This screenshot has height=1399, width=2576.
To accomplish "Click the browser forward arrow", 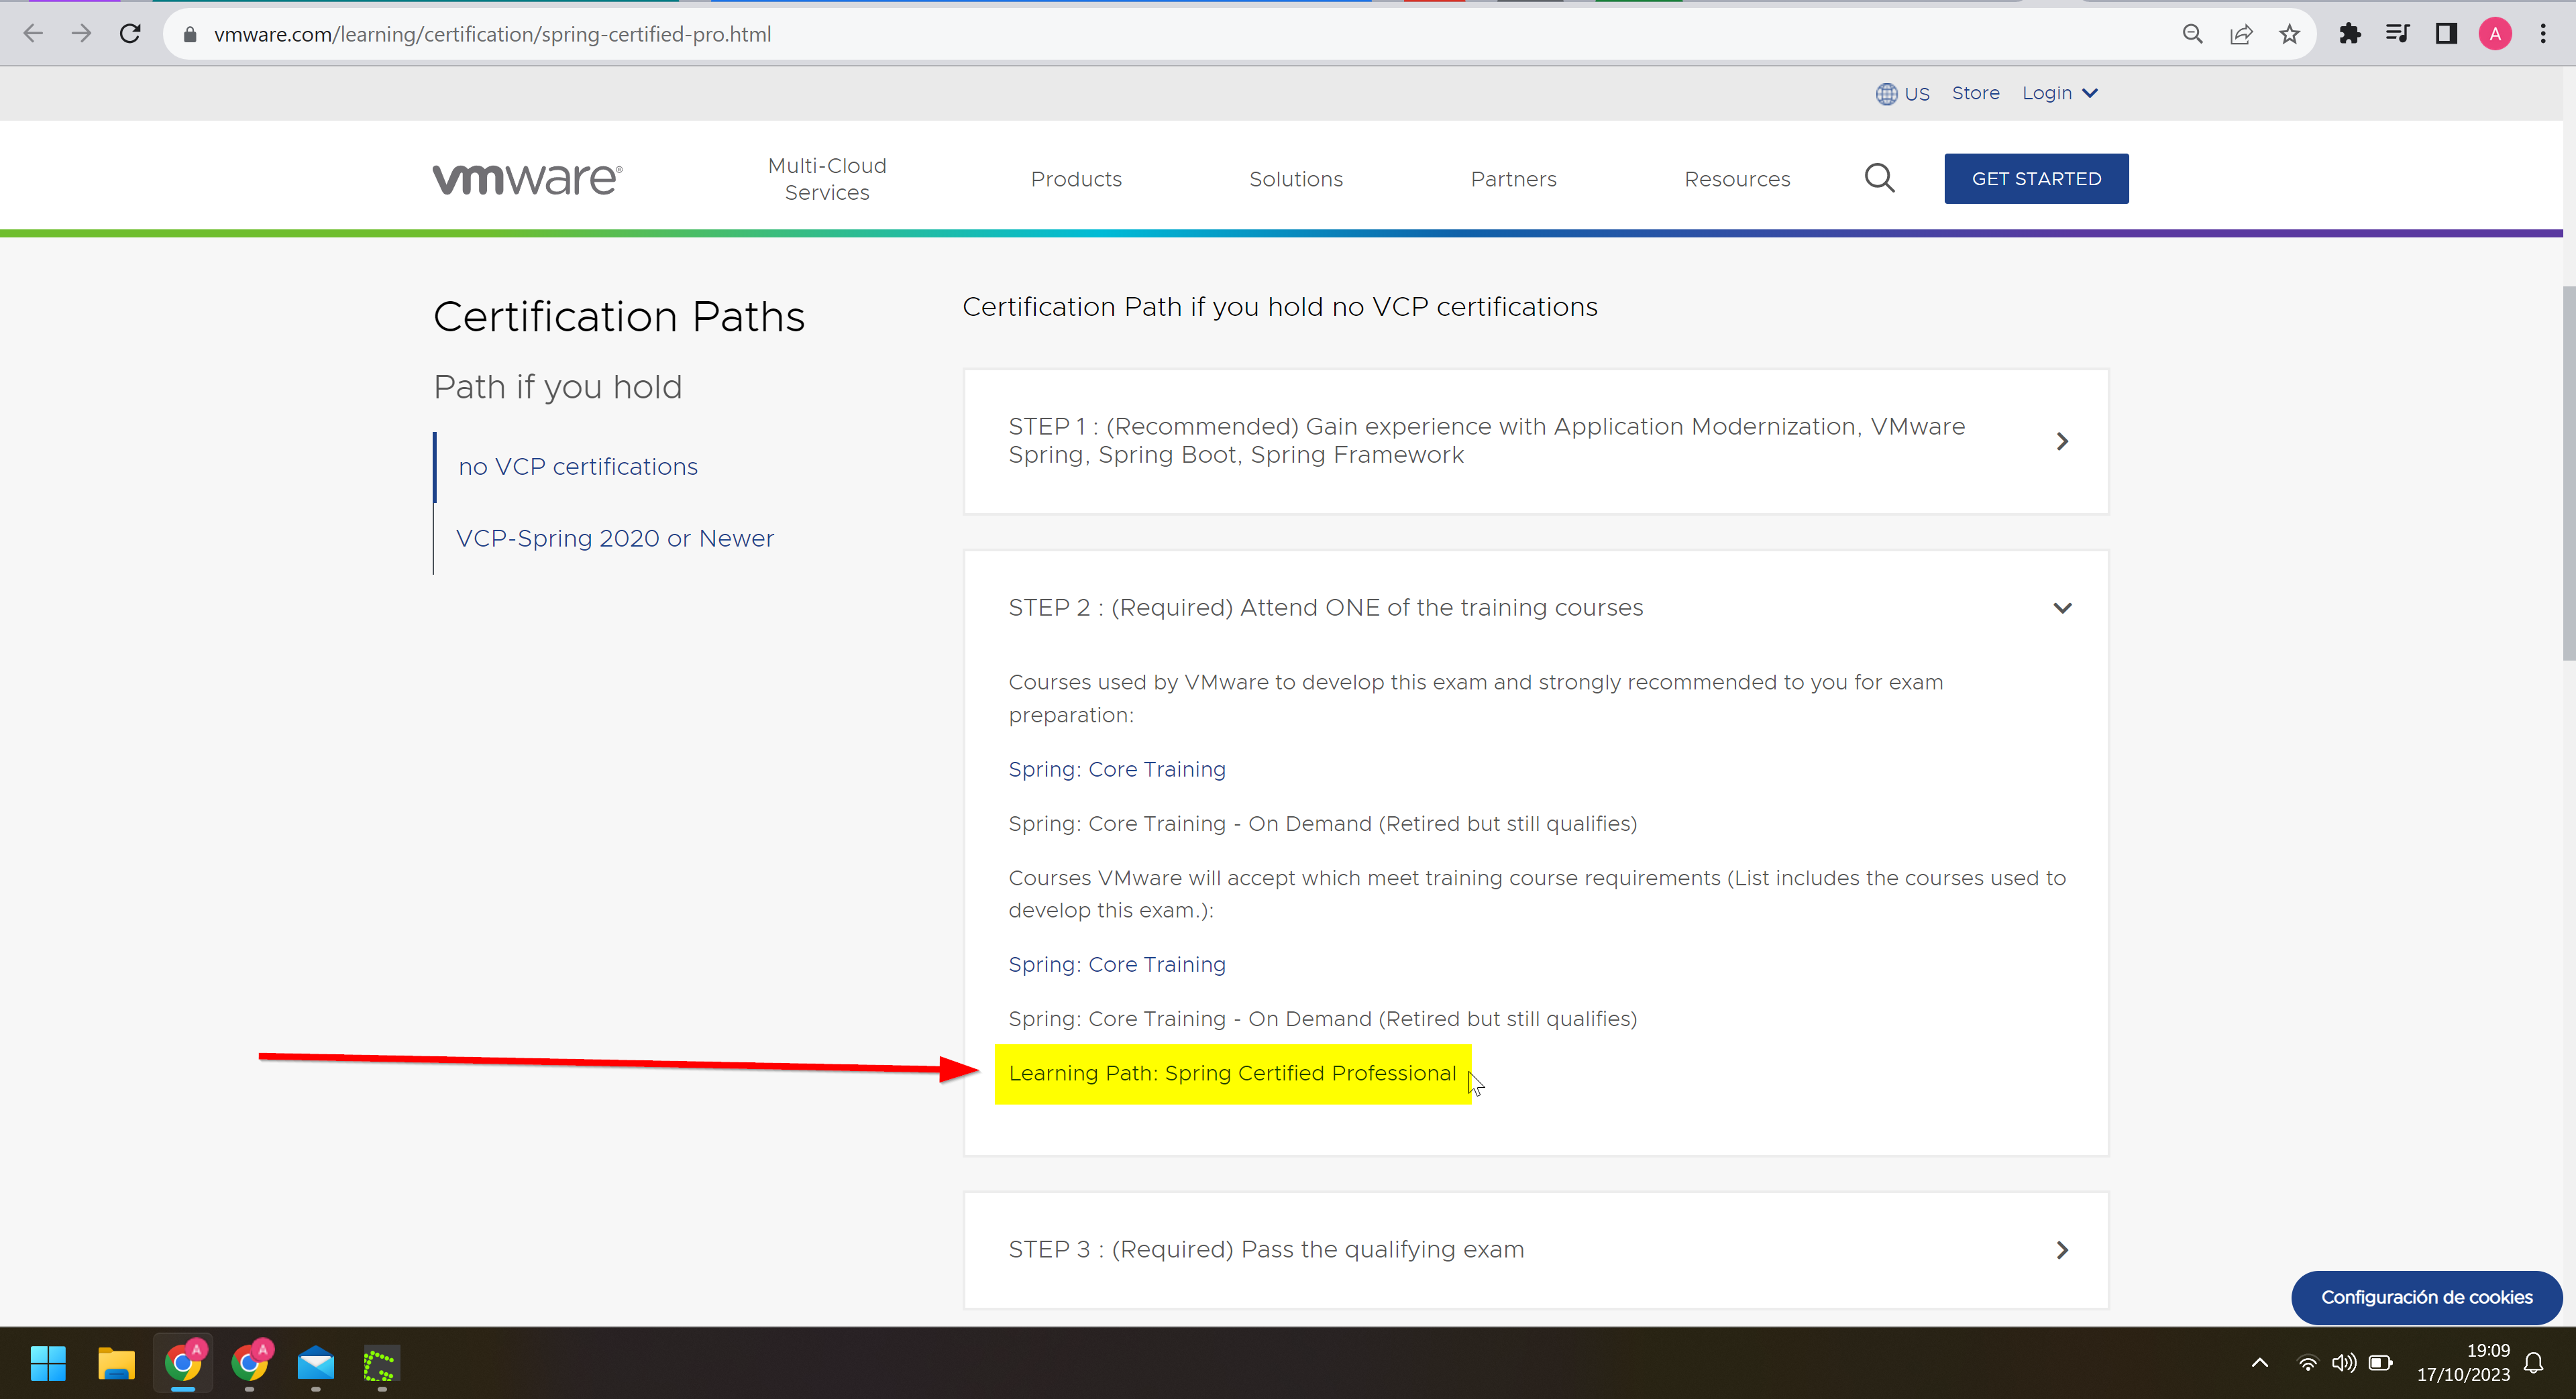I will click(x=82, y=34).
